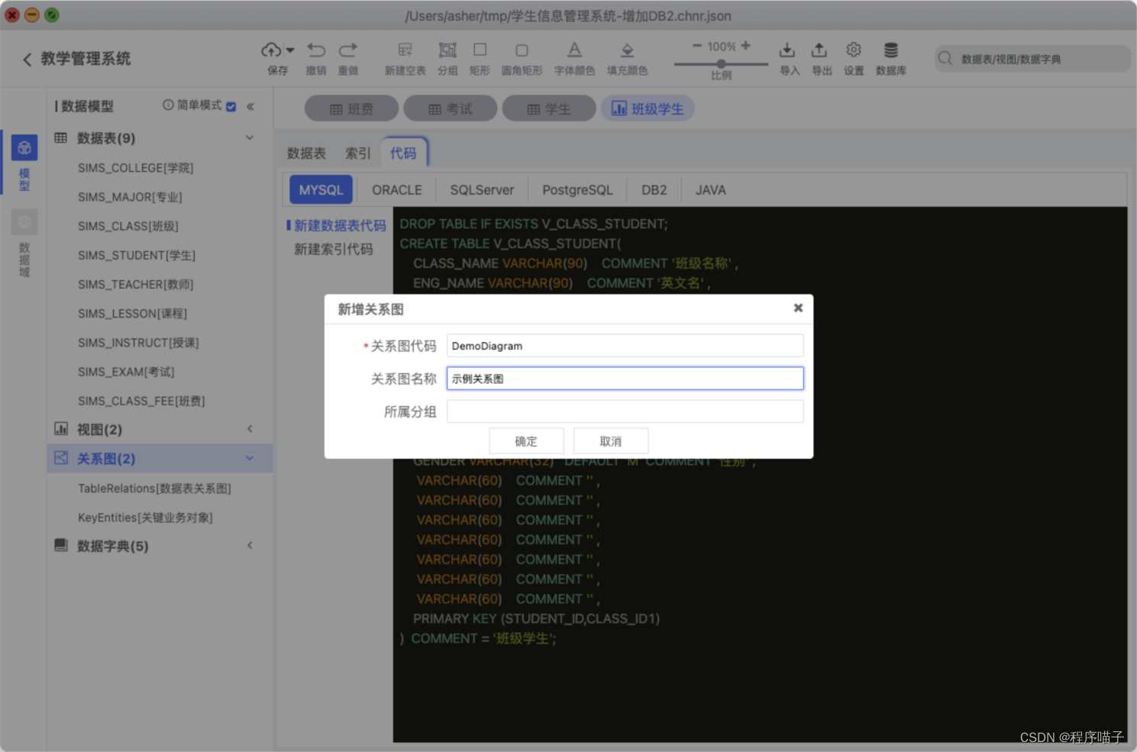Open the 数据表 sub-tab
The height and width of the screenshot is (752, 1137).
click(x=306, y=153)
